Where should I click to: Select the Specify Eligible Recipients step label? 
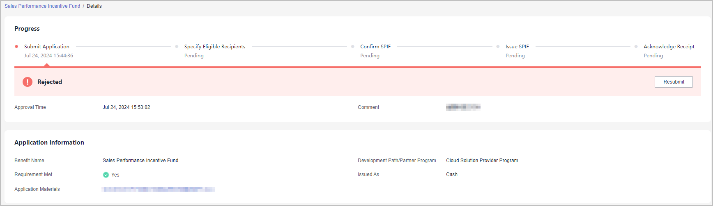click(x=215, y=47)
